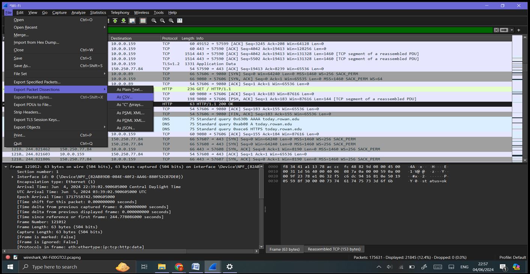
Task: Go to the last packet
Action: [123, 21]
